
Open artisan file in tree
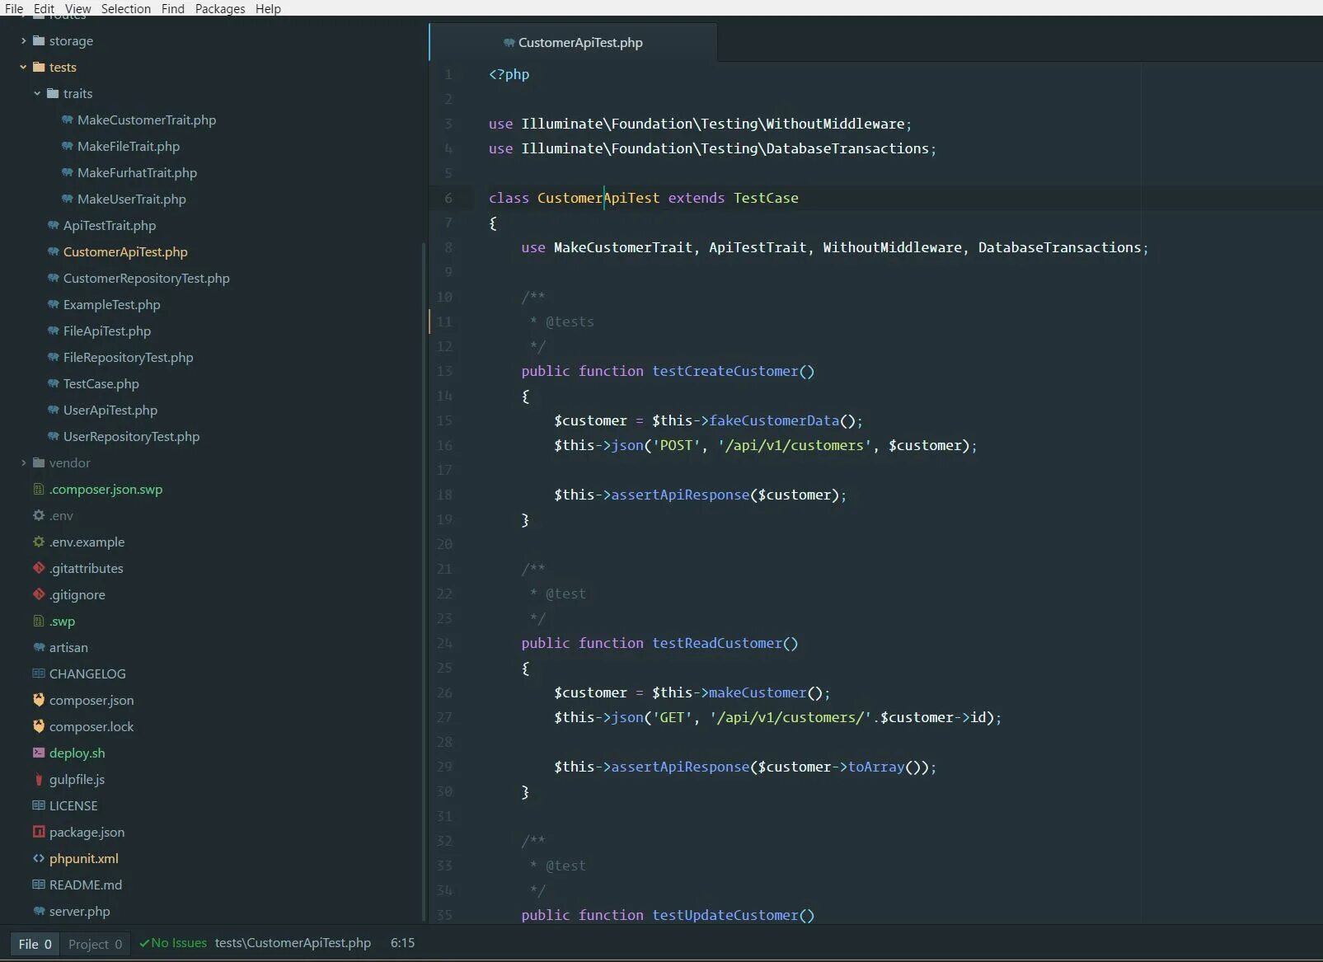tap(68, 647)
